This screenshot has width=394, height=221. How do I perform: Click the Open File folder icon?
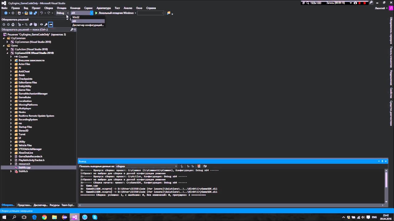pos(26,13)
